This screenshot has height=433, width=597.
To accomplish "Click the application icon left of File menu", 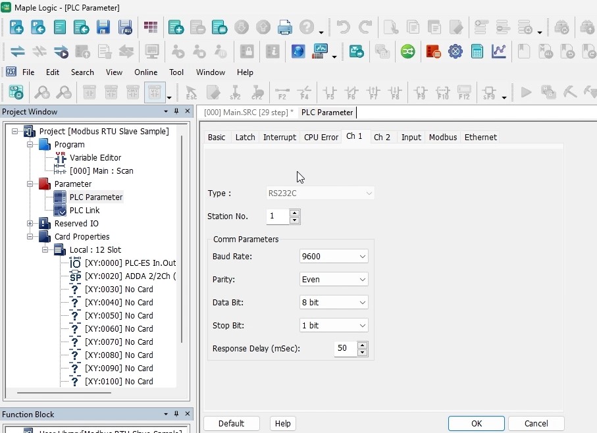I will (11, 72).
